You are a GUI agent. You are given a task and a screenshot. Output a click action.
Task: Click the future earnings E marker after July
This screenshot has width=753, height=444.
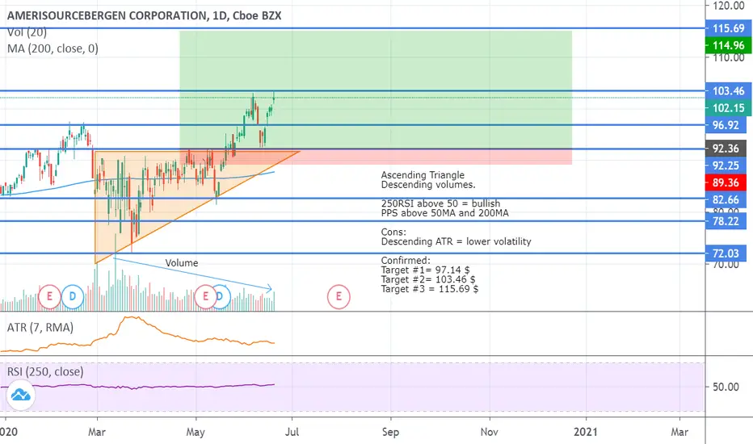pyautogui.click(x=339, y=296)
